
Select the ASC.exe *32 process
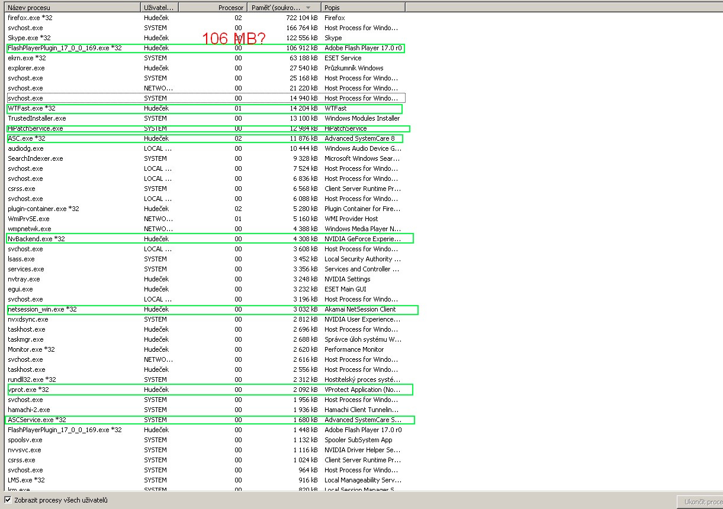point(205,138)
